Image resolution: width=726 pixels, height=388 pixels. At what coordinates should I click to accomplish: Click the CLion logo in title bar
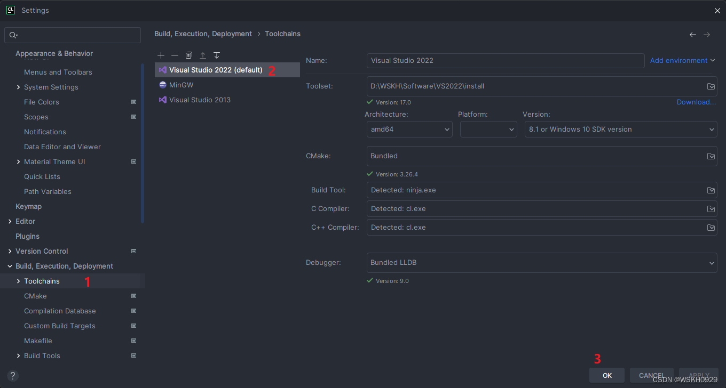point(10,10)
